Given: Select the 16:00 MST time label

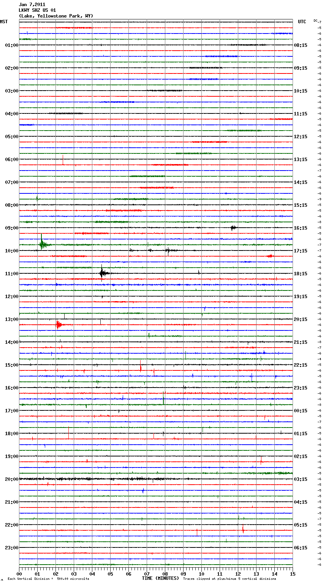Looking at the screenshot, I should 12,388.
